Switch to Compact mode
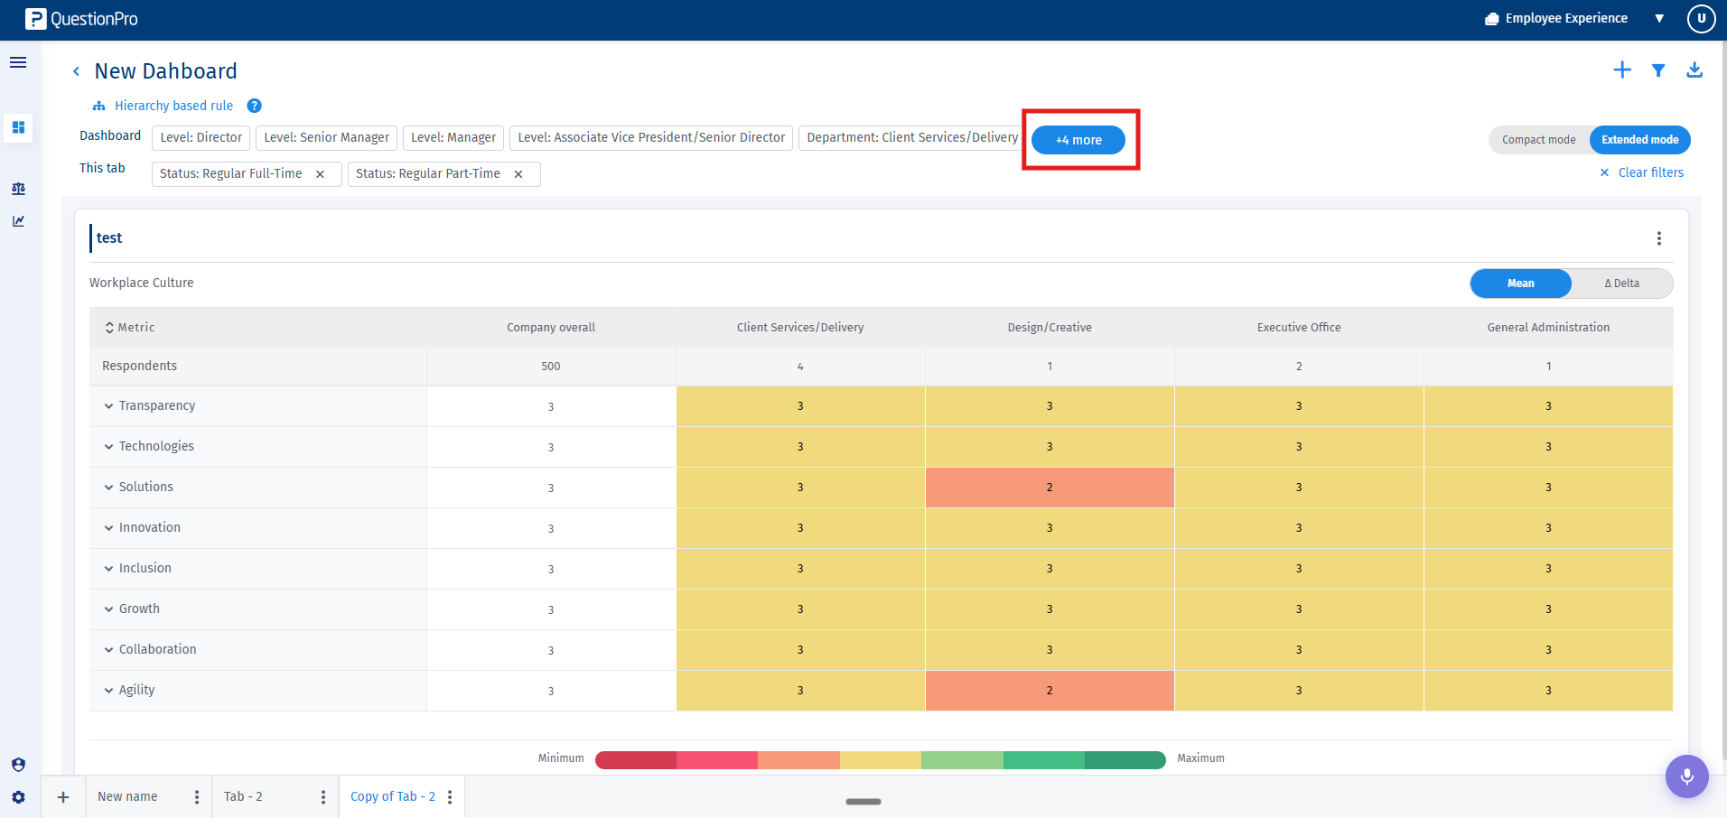 pyautogui.click(x=1538, y=140)
